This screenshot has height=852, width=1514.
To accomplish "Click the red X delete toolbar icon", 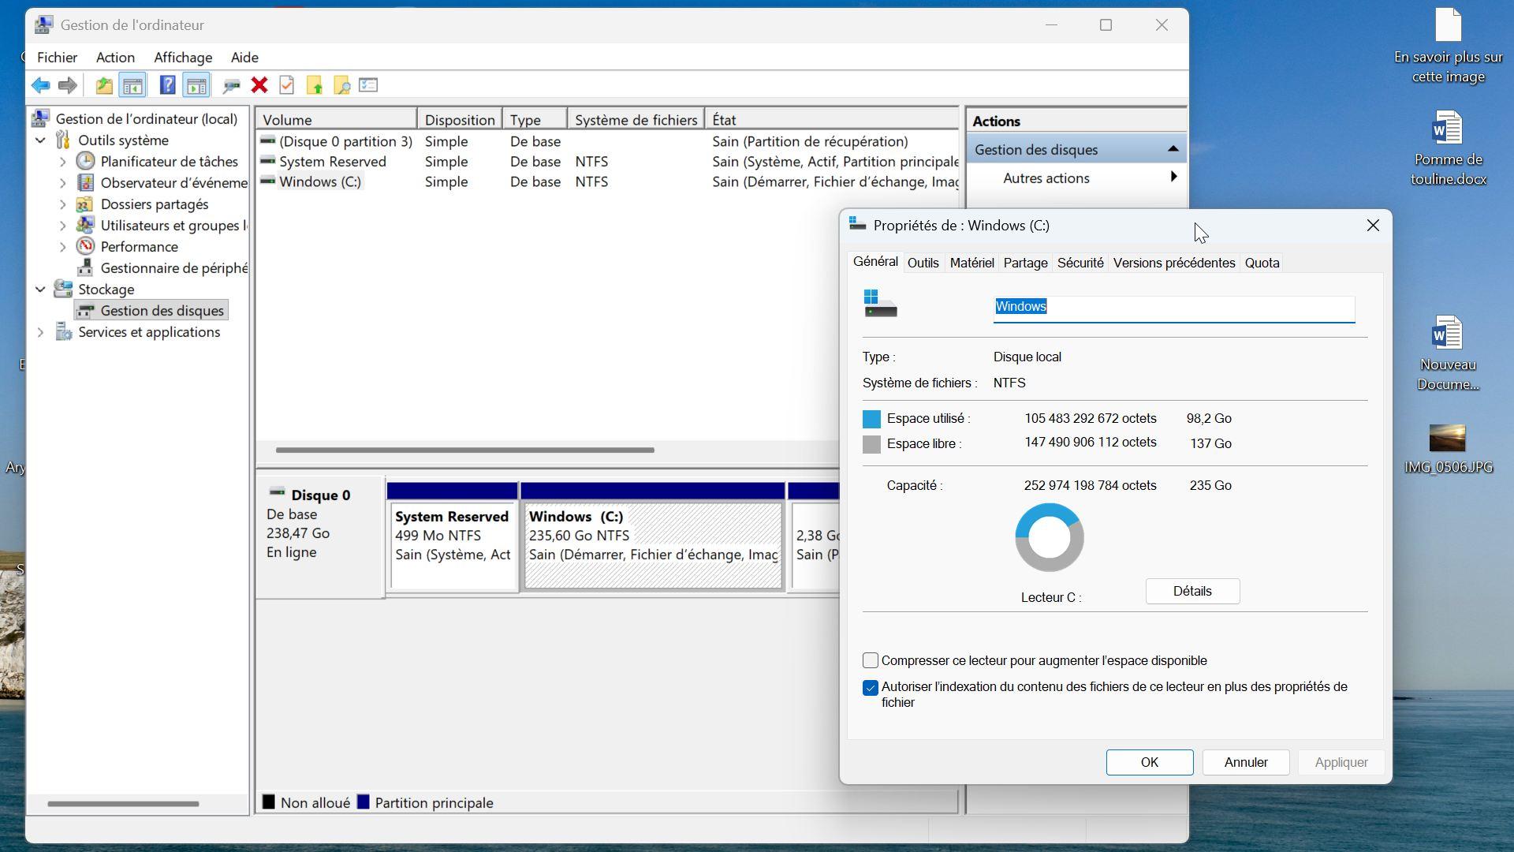I will 259,85.
